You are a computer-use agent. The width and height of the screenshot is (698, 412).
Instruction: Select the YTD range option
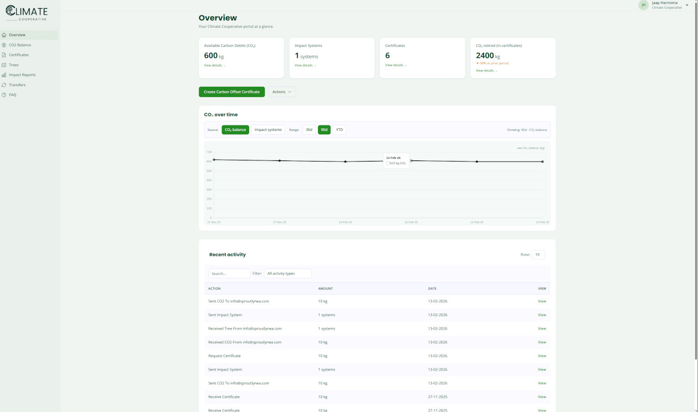point(339,130)
